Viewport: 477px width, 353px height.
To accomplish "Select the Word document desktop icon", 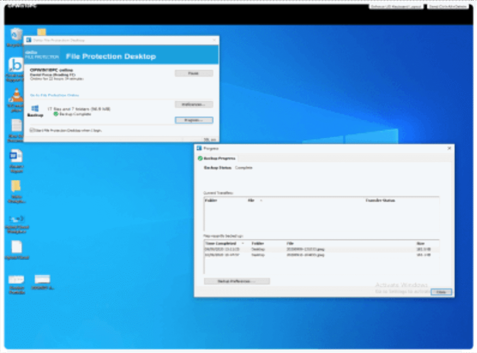I will click(x=16, y=156).
